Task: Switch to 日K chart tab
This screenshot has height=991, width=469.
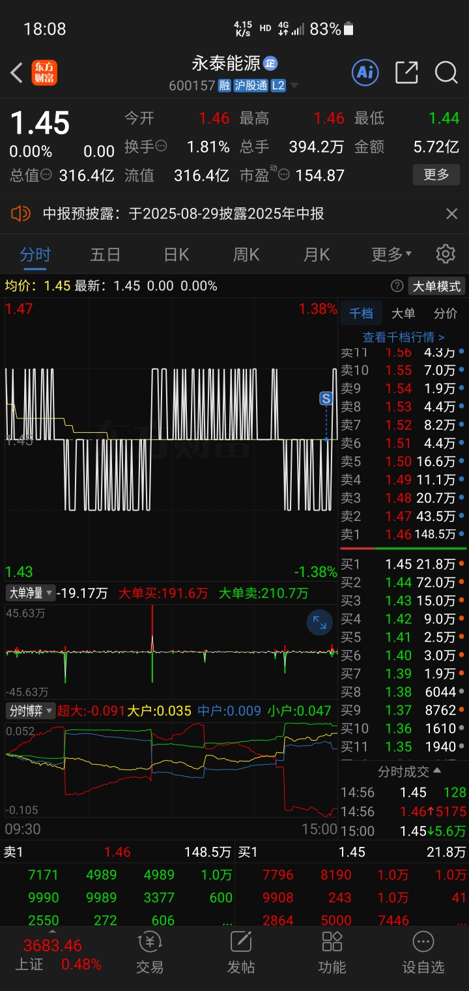Action: (x=176, y=254)
